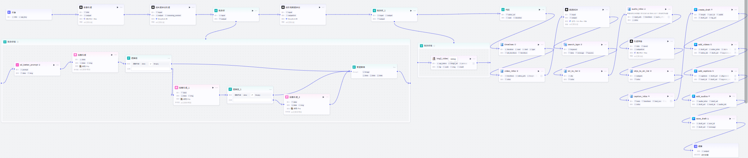Select the 开始 start node icon
The width and height of the screenshot is (748, 158).
tap(9, 12)
